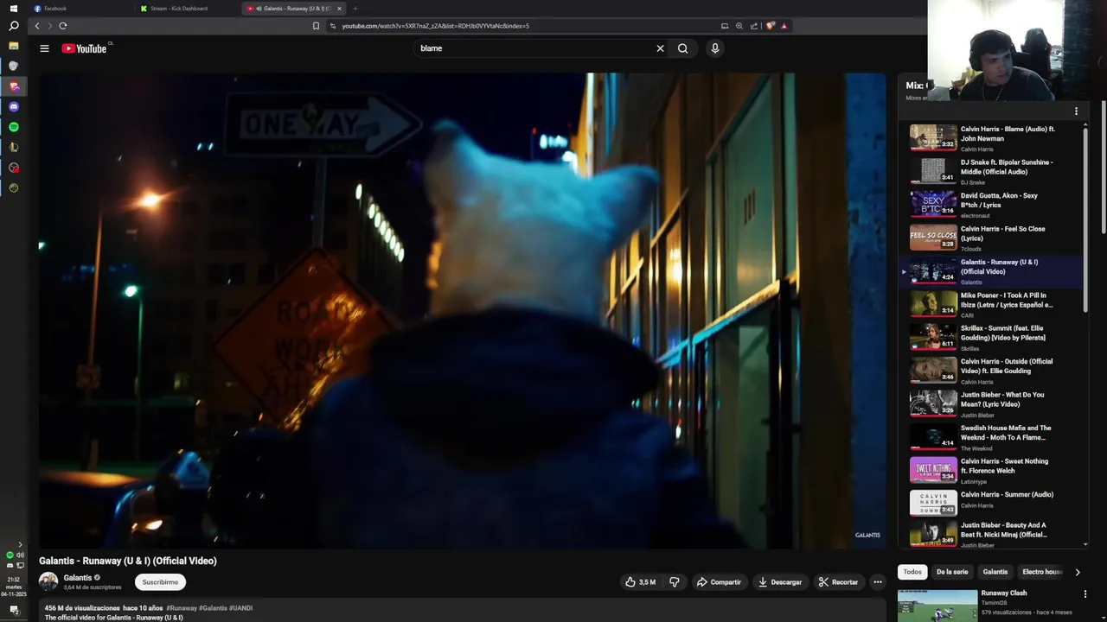
Task: Open the Windows Start button
Action: (x=13, y=9)
